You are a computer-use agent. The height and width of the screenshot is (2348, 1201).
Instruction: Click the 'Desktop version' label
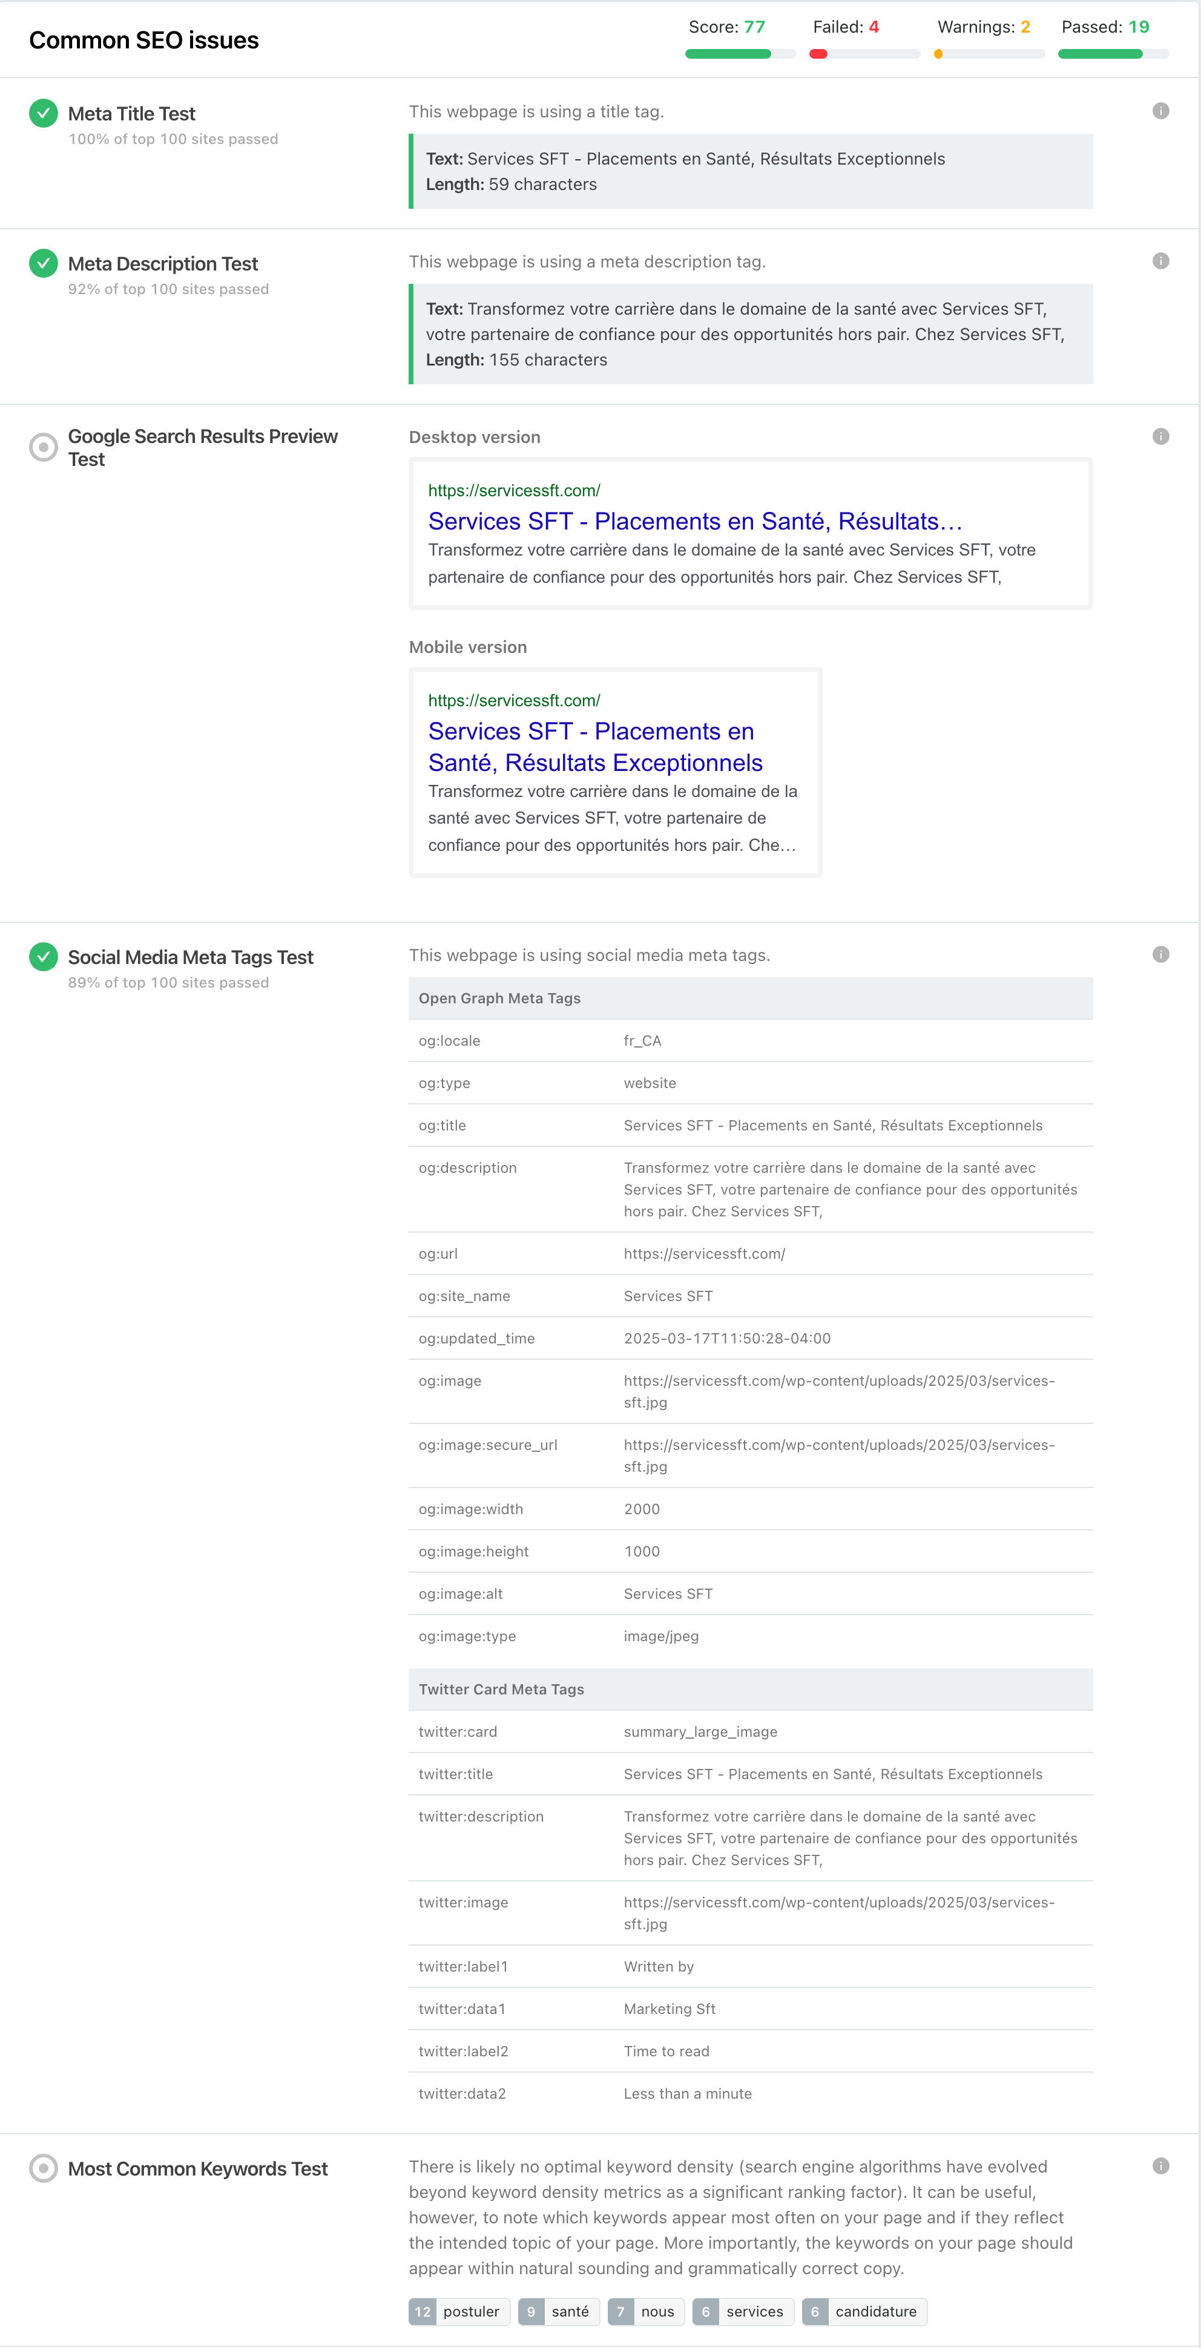[474, 438]
